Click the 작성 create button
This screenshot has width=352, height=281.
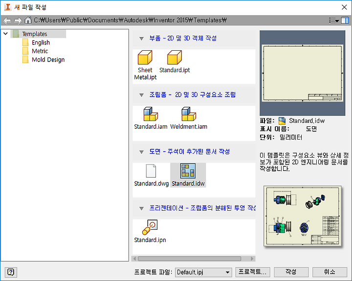(291, 272)
